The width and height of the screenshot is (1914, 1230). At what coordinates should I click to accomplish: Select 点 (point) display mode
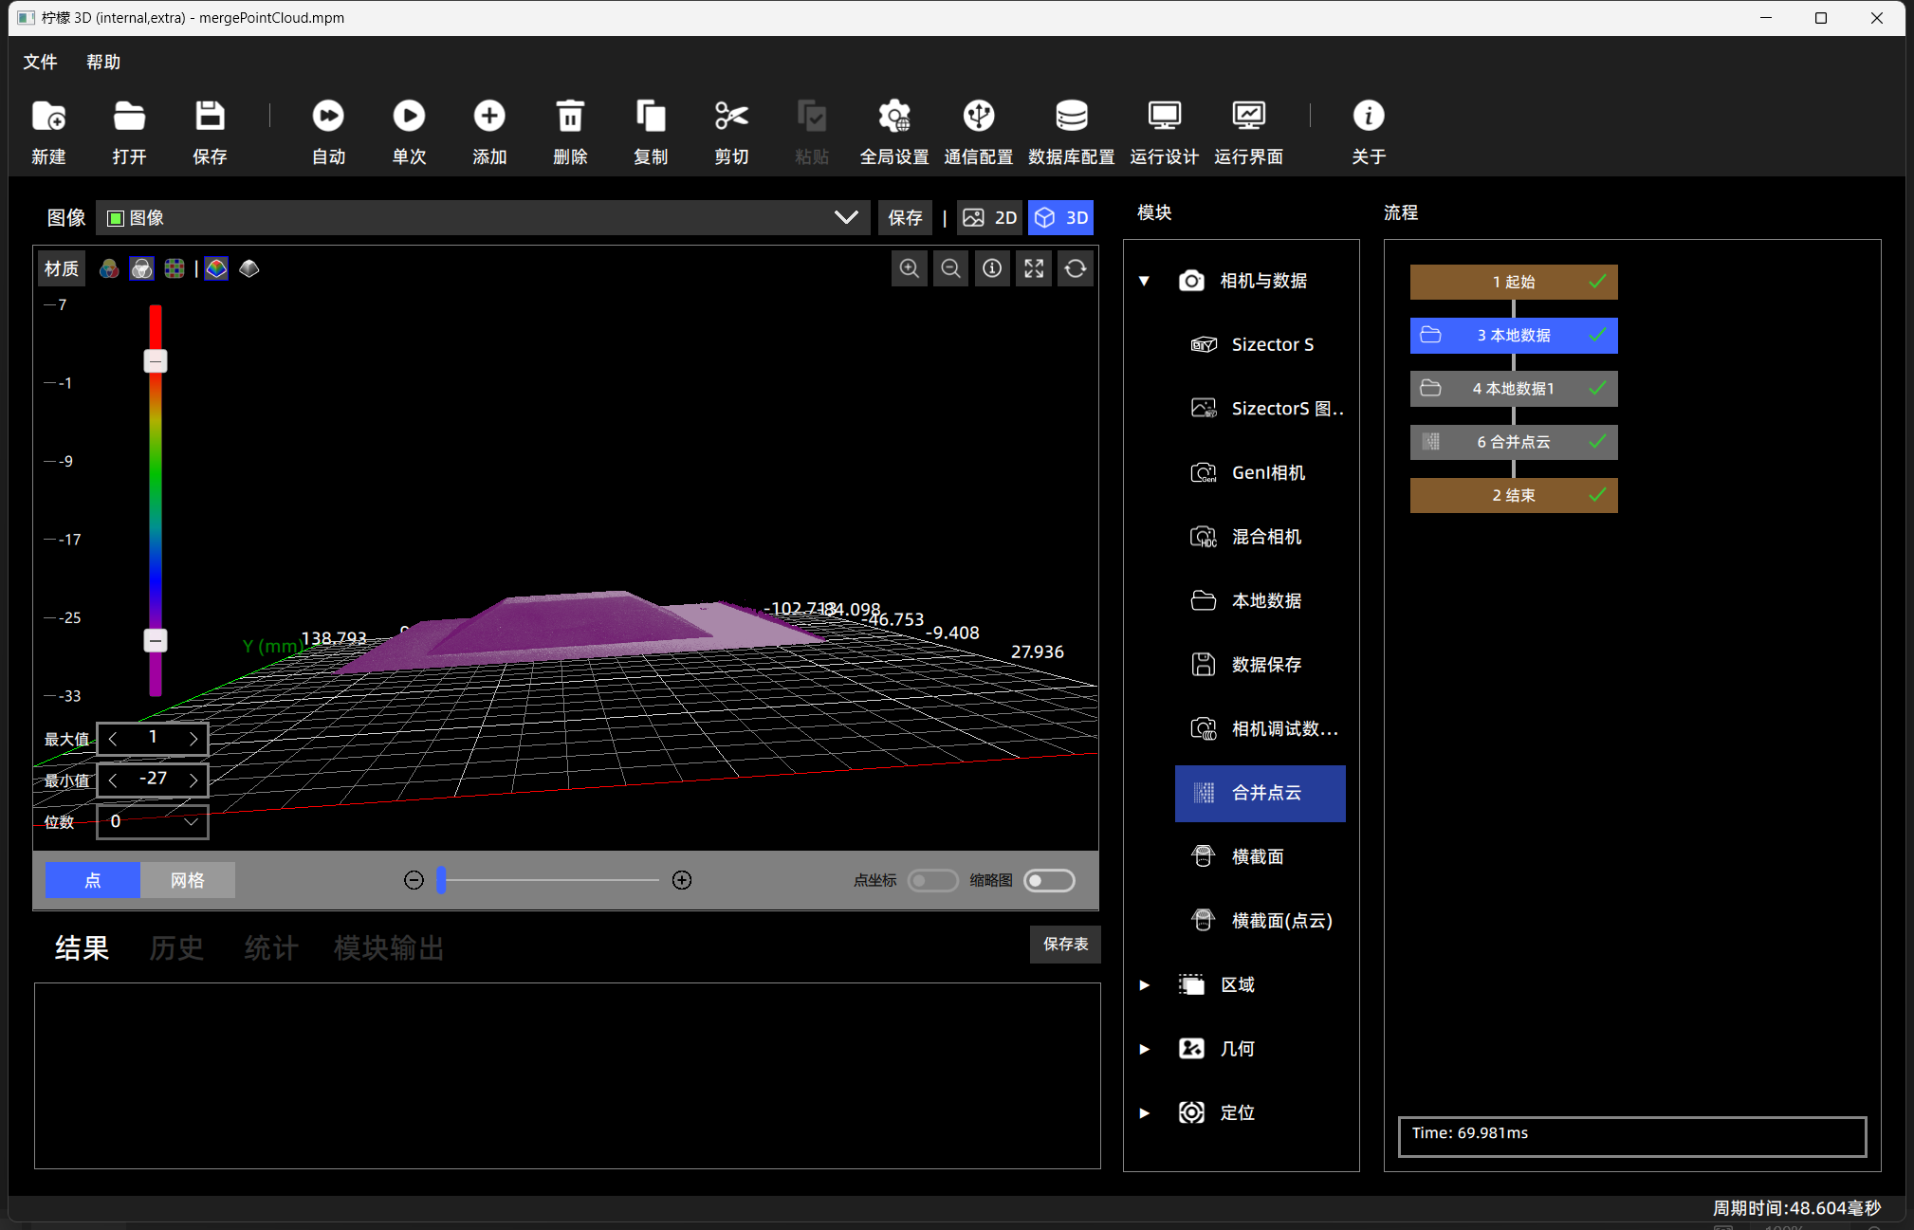[93, 881]
